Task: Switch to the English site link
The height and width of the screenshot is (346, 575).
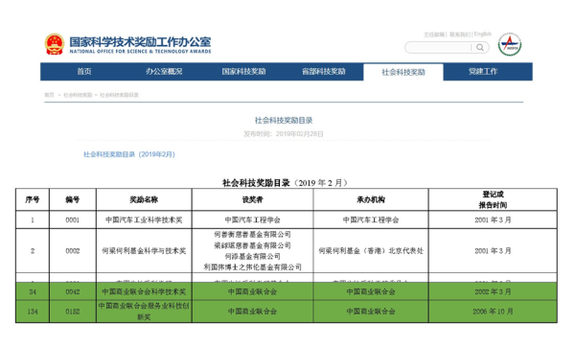Action: pos(483,35)
